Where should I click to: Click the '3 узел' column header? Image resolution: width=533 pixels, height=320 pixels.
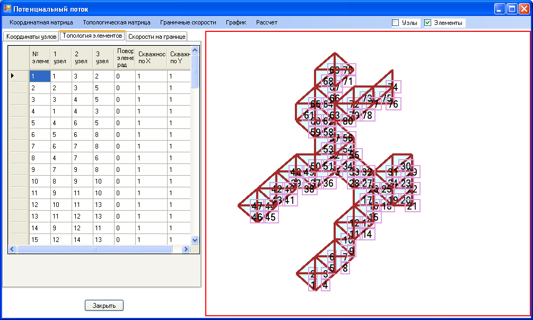(103, 58)
